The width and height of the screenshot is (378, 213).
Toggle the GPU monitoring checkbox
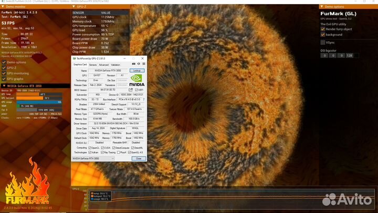pos(4,74)
